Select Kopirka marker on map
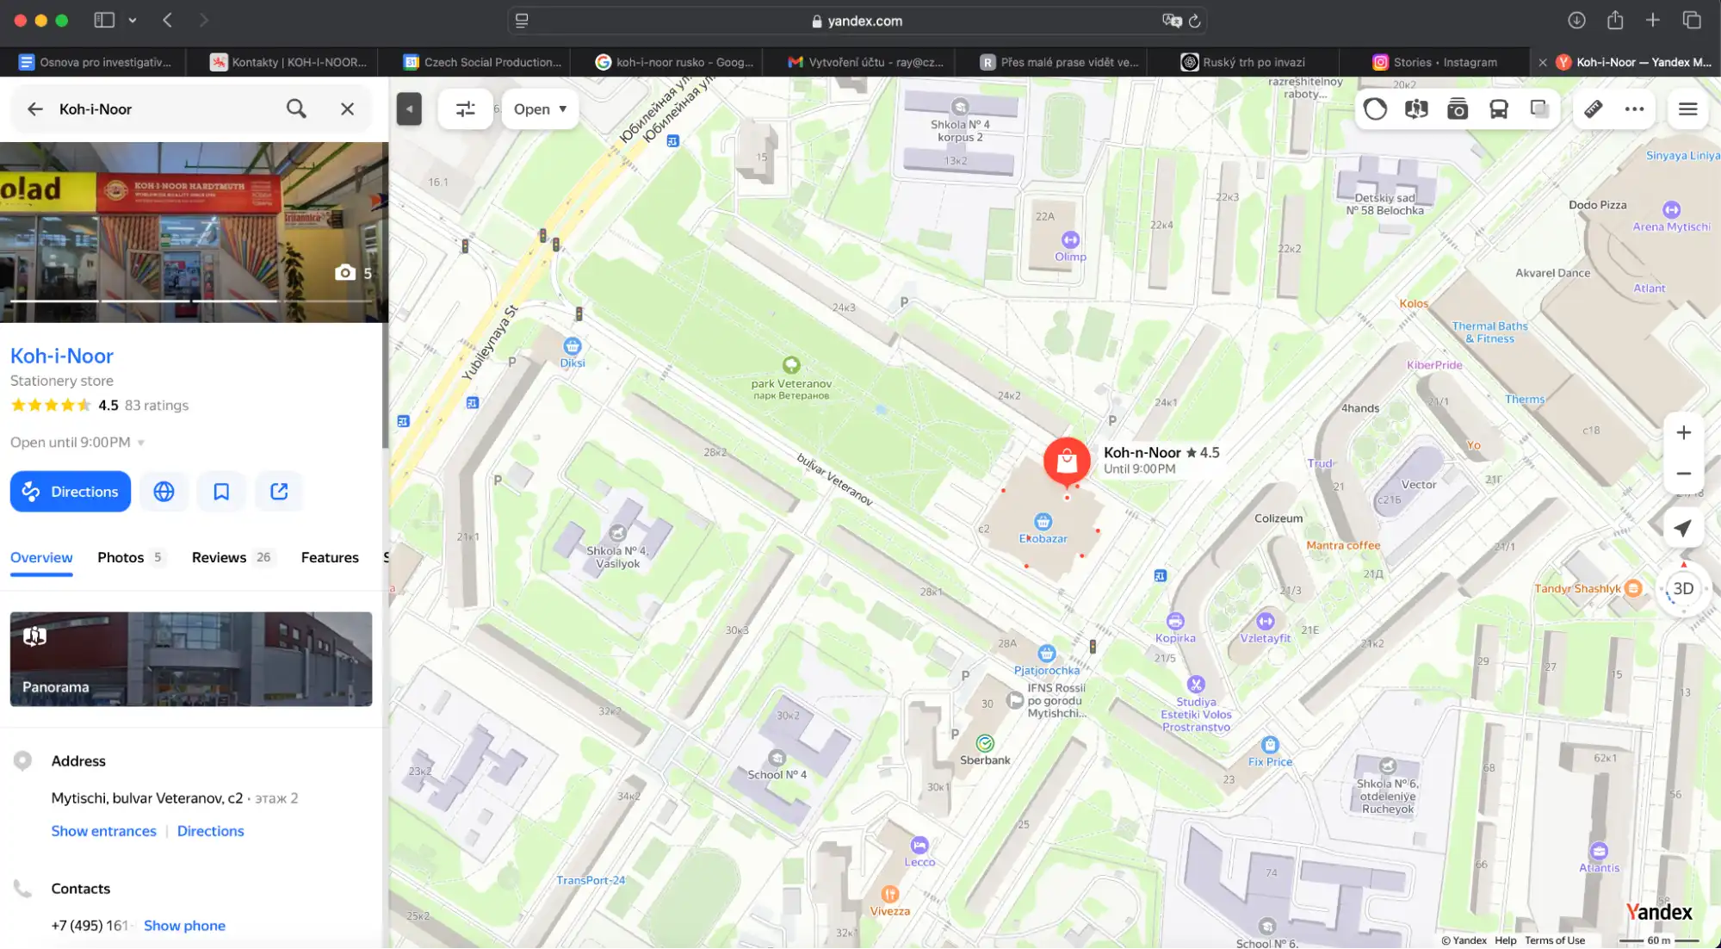Image resolution: width=1721 pixels, height=949 pixels. point(1175,622)
